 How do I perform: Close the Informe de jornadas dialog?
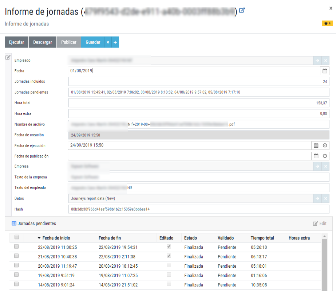click(x=331, y=8)
